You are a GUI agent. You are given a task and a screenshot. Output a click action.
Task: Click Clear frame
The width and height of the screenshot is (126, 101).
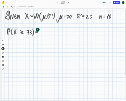[x=31, y=7]
